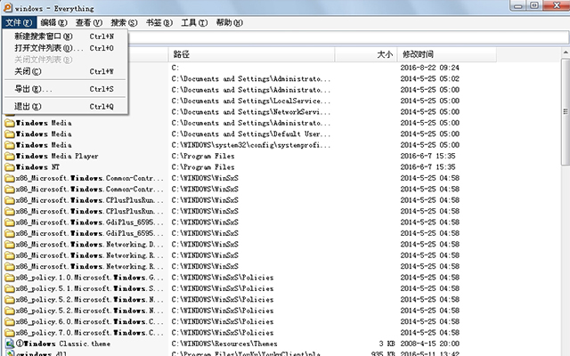The width and height of the screenshot is (570, 356).
Task: Click folder icon beside Windows NT
Action: [x=10, y=167]
